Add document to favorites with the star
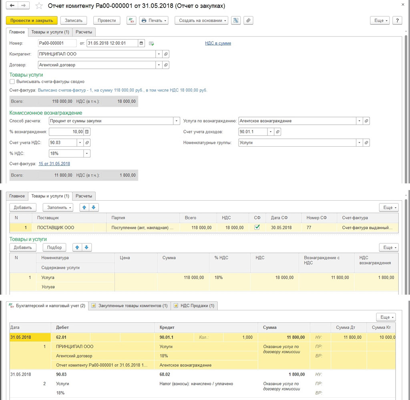This screenshot has width=410, height=400. click(x=39, y=6)
